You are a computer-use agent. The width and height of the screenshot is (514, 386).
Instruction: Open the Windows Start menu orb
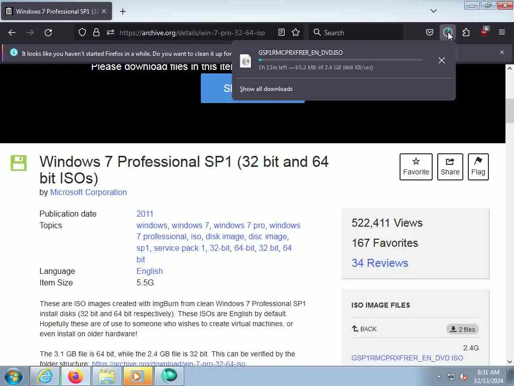14,376
